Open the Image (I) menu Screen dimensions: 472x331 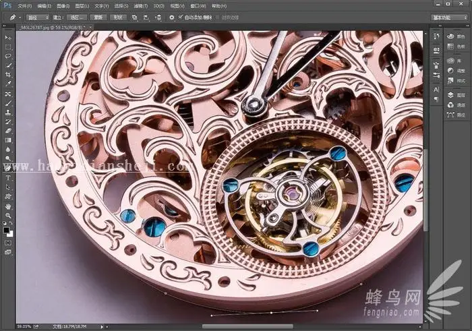[x=63, y=6]
